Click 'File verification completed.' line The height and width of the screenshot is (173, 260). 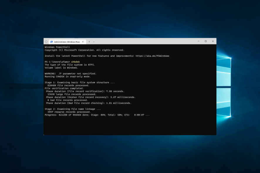tap(64, 88)
